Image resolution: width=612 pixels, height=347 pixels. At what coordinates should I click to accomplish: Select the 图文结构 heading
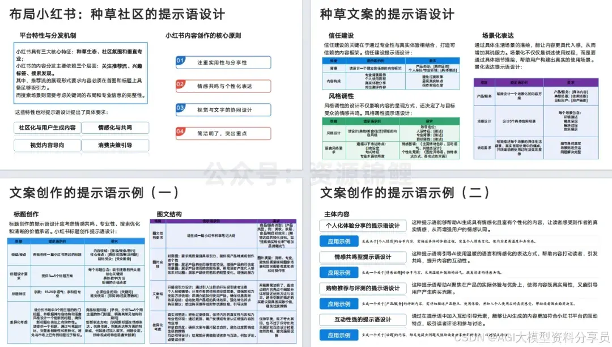(x=169, y=214)
